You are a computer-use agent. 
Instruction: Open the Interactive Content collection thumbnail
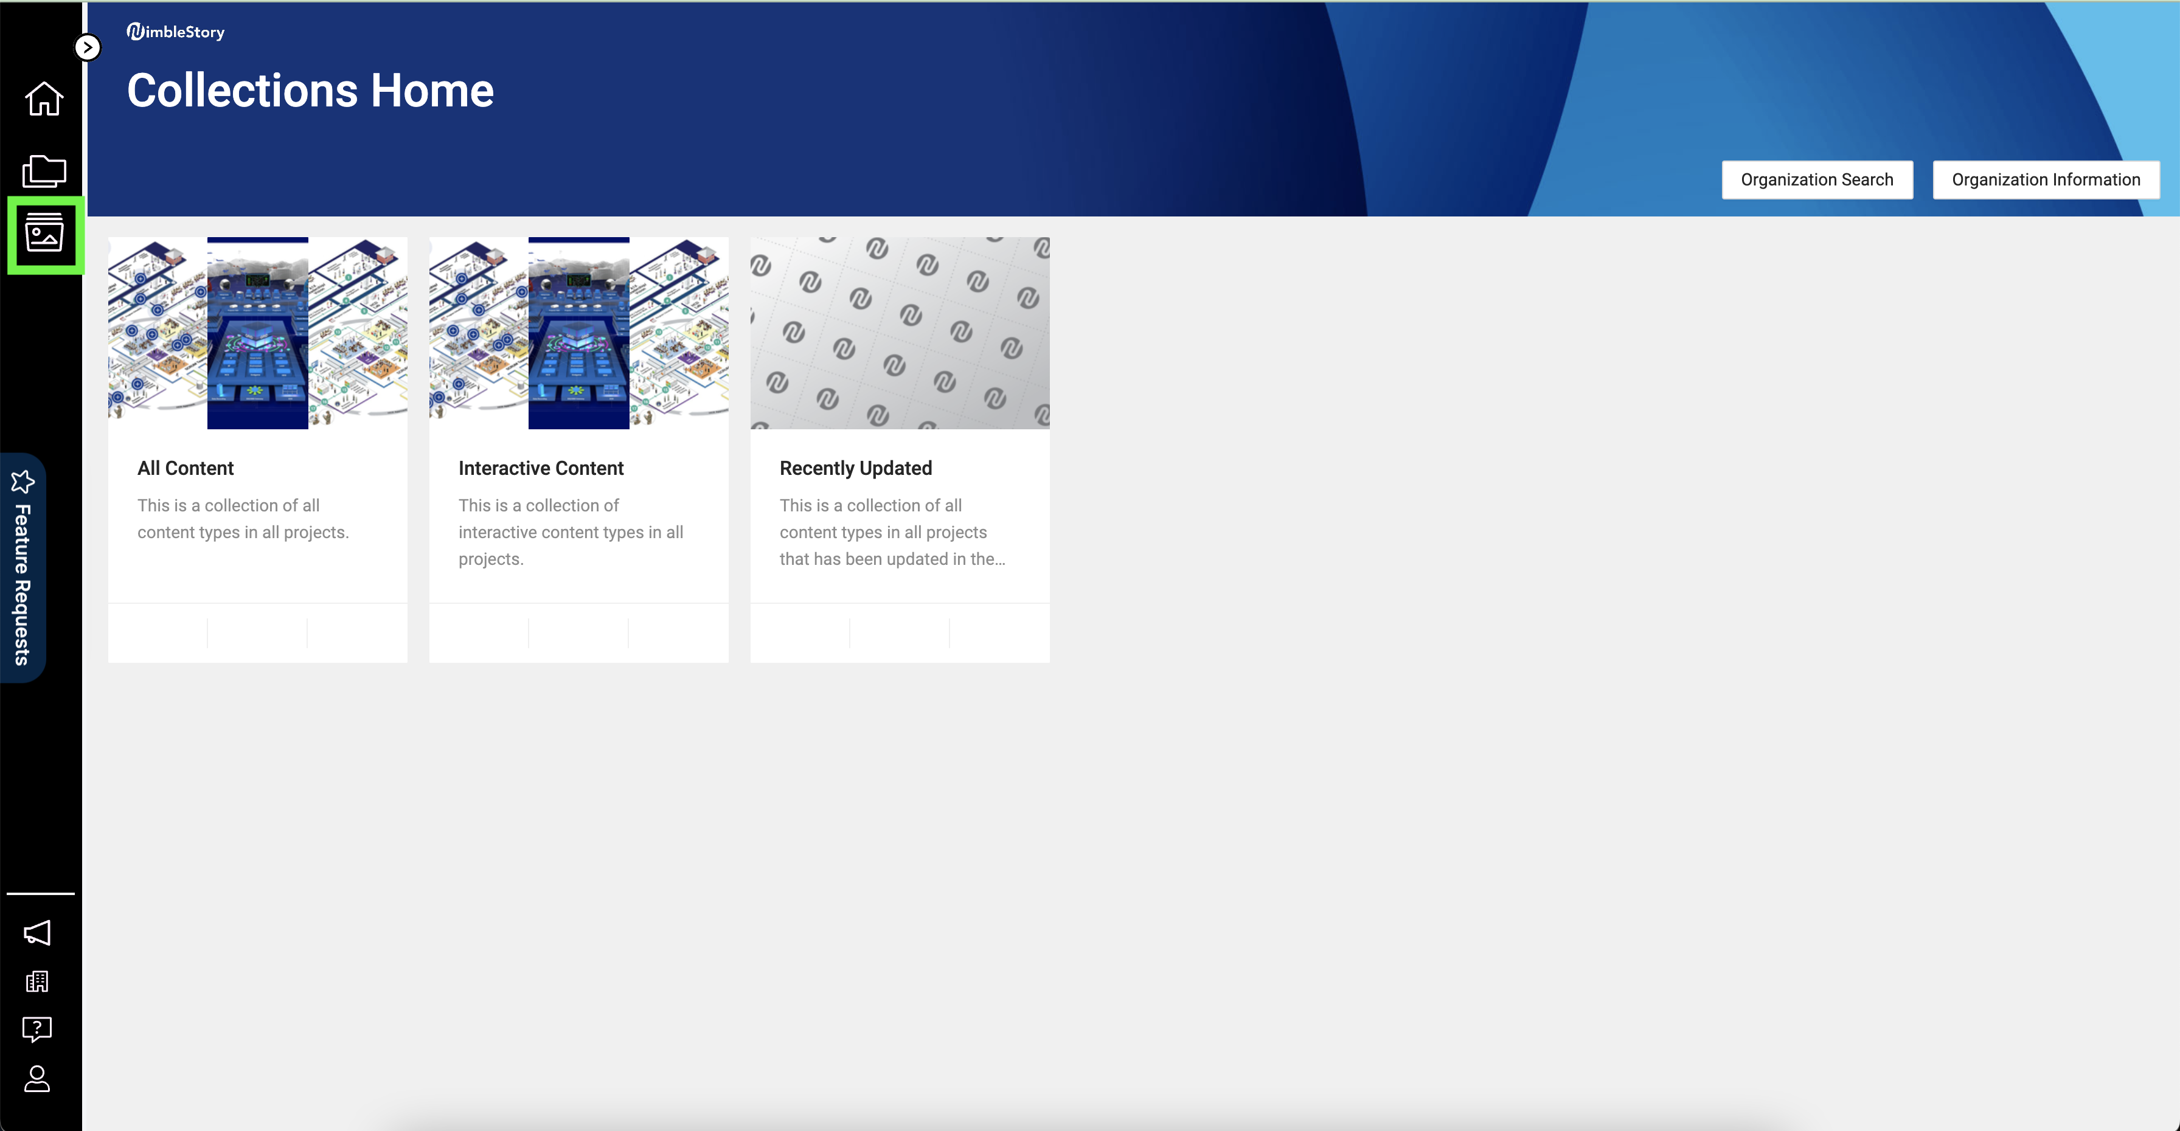click(x=578, y=333)
